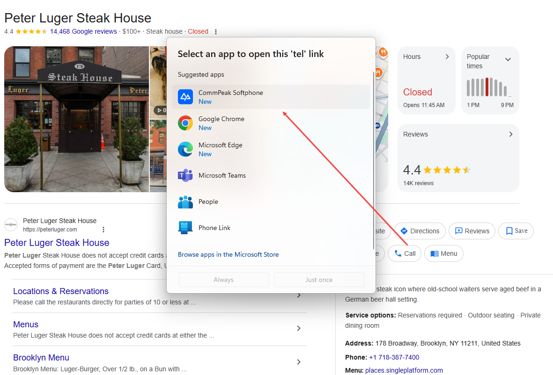Select the Phone Link icon

tap(185, 228)
